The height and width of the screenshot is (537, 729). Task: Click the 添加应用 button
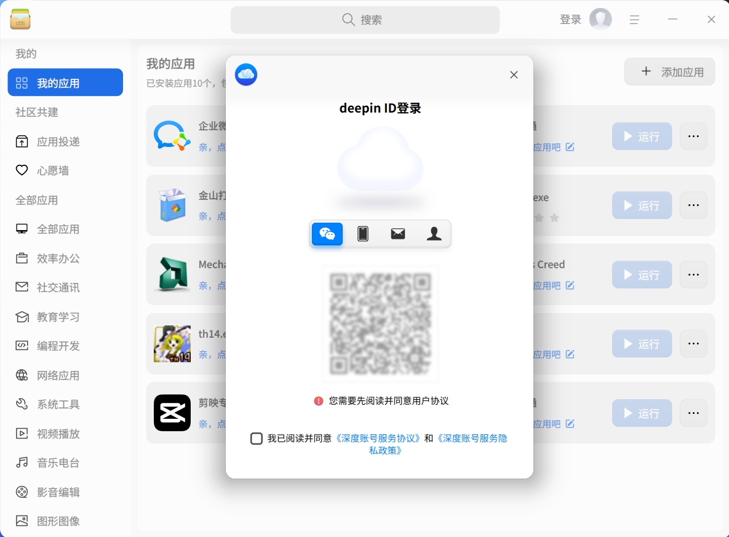point(669,71)
